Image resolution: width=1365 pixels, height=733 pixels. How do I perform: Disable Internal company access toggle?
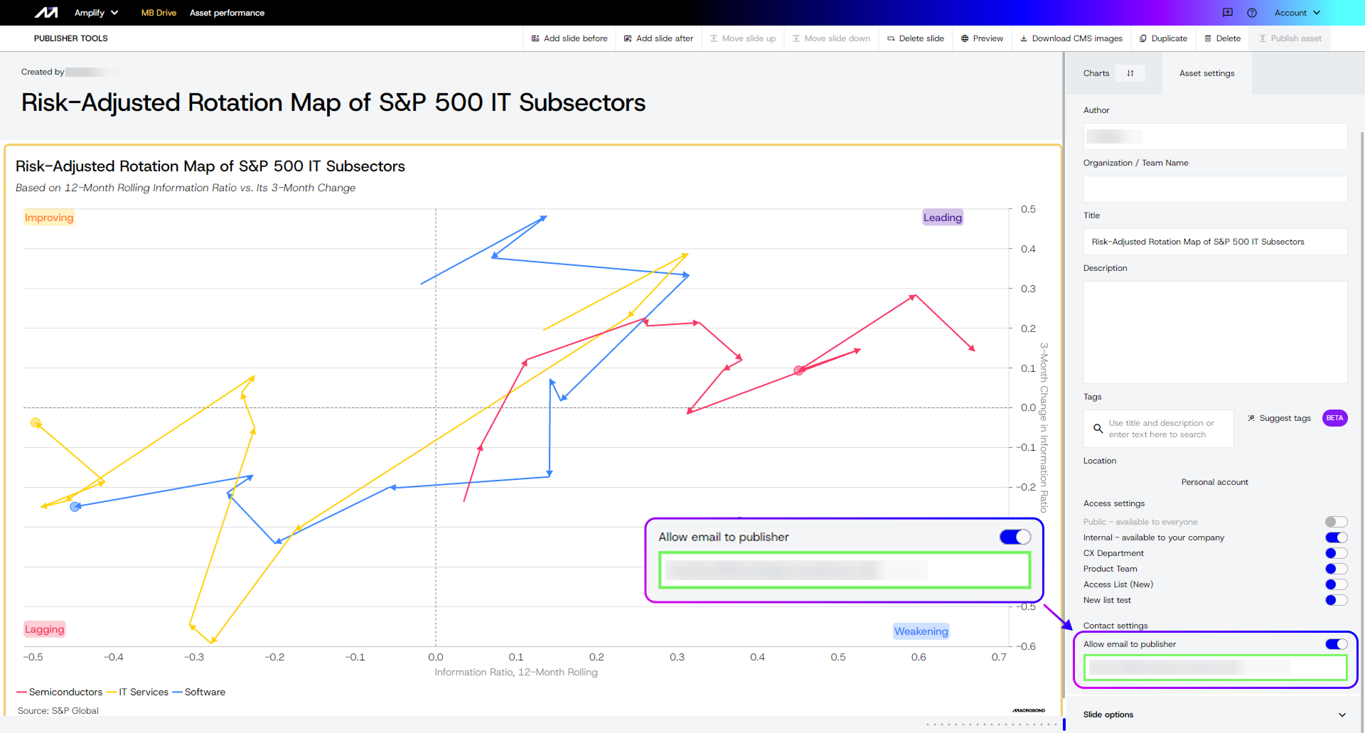pos(1336,537)
